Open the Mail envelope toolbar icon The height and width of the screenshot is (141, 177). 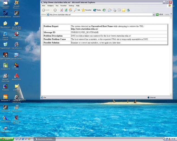click(109, 10)
